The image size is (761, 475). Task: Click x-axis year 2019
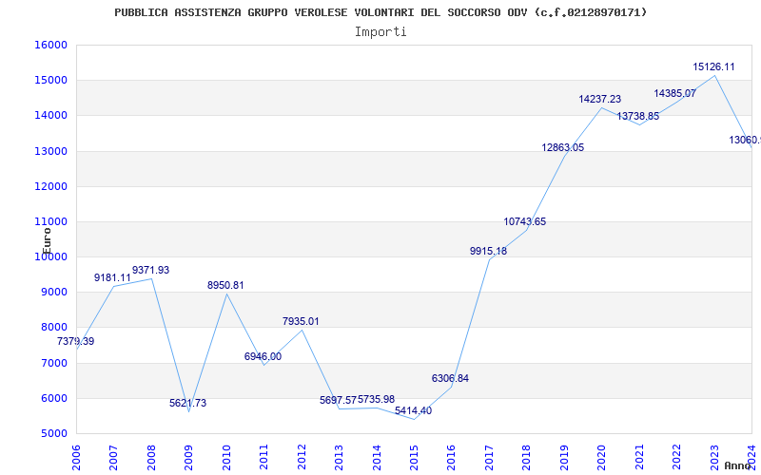pyautogui.click(x=564, y=456)
